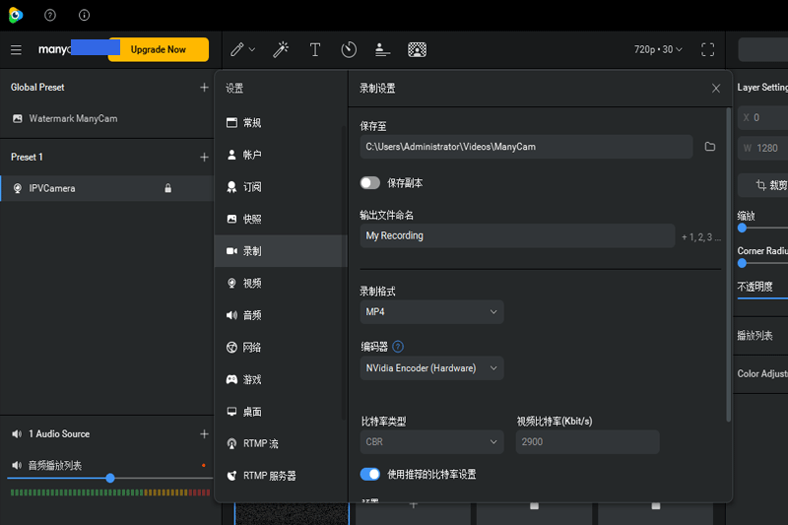
Task: Mute the 1 Audio Source speaker
Action: coord(17,434)
